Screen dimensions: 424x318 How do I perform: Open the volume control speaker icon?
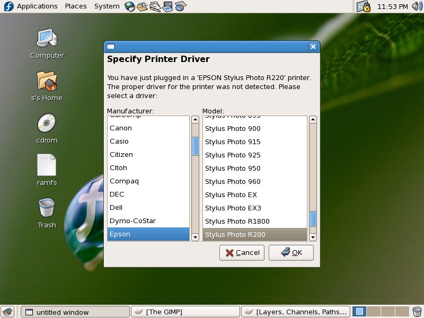click(417, 6)
